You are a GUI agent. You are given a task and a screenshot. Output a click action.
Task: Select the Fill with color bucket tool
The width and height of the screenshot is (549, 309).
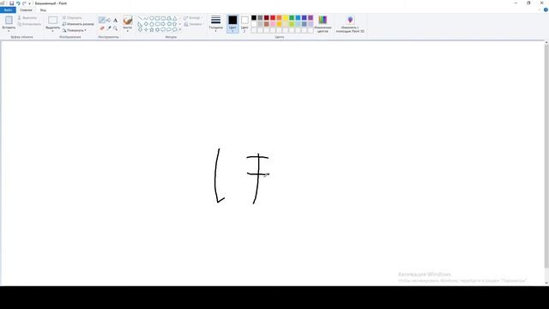tap(109, 21)
